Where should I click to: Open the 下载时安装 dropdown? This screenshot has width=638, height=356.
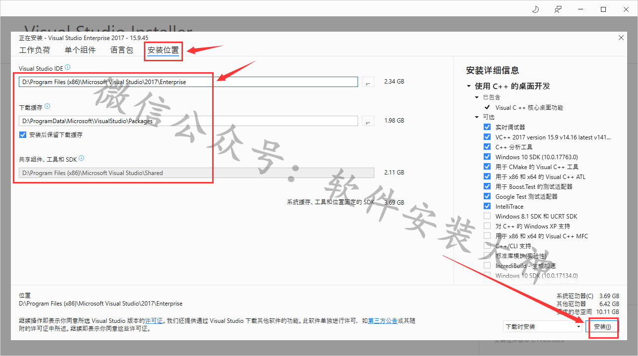pyautogui.click(x=543, y=327)
